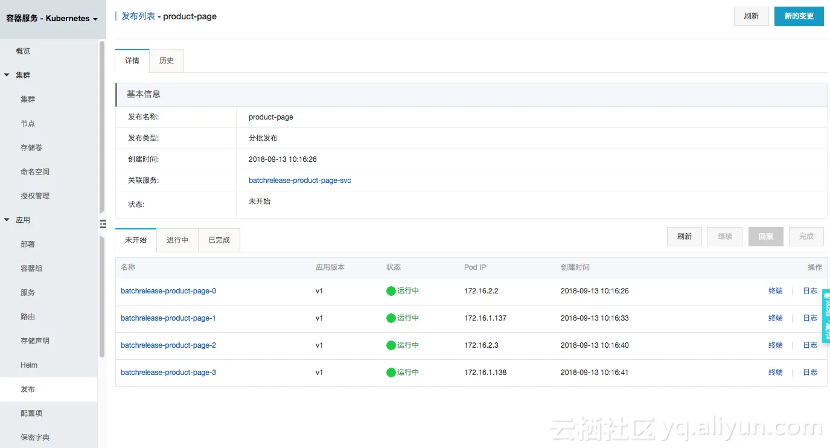Screen dimensions: 830x448
Task: Open 命名空间 page
Action: pyautogui.click(x=35, y=172)
